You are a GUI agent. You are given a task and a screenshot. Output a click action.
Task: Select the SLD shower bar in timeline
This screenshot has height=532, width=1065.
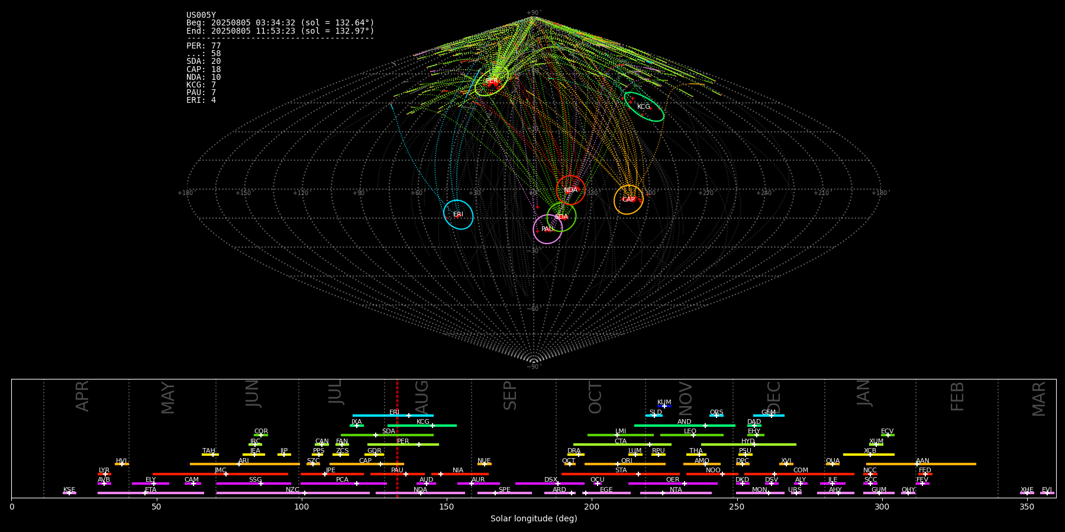pyautogui.click(x=654, y=416)
